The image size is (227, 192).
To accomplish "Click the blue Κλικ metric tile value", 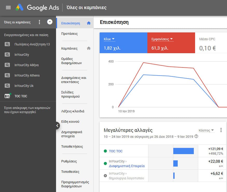I will click(112, 48).
